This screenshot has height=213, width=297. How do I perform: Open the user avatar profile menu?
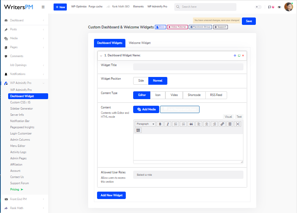(288, 7)
